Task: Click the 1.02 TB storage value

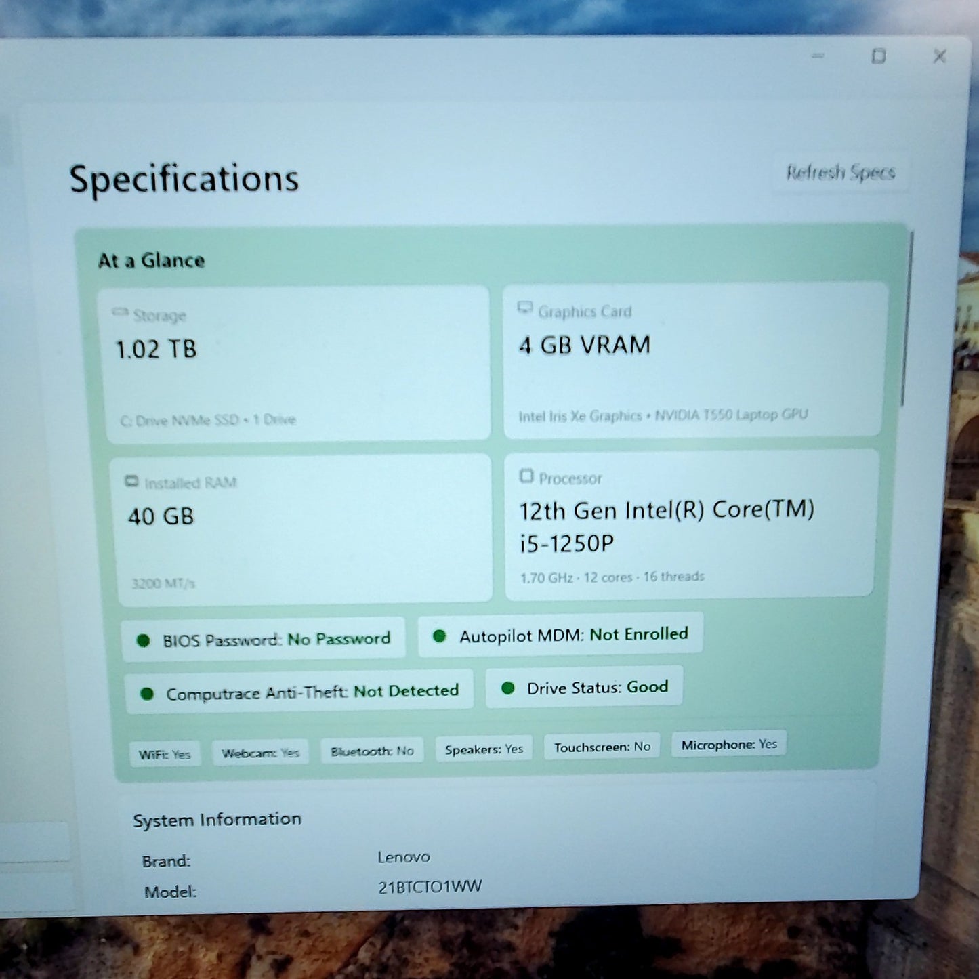Action: 157,350
